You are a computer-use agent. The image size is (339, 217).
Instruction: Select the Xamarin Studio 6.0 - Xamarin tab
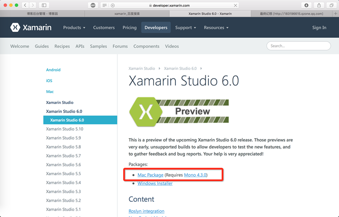210,14
